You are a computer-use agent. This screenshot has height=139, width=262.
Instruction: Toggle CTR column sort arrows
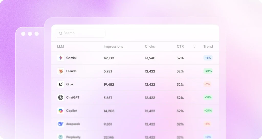[x=194, y=46]
